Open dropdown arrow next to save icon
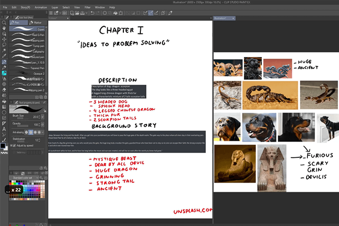339x226 pixels. [86, 13]
